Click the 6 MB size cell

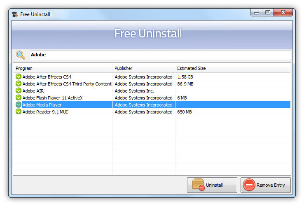point(182,98)
